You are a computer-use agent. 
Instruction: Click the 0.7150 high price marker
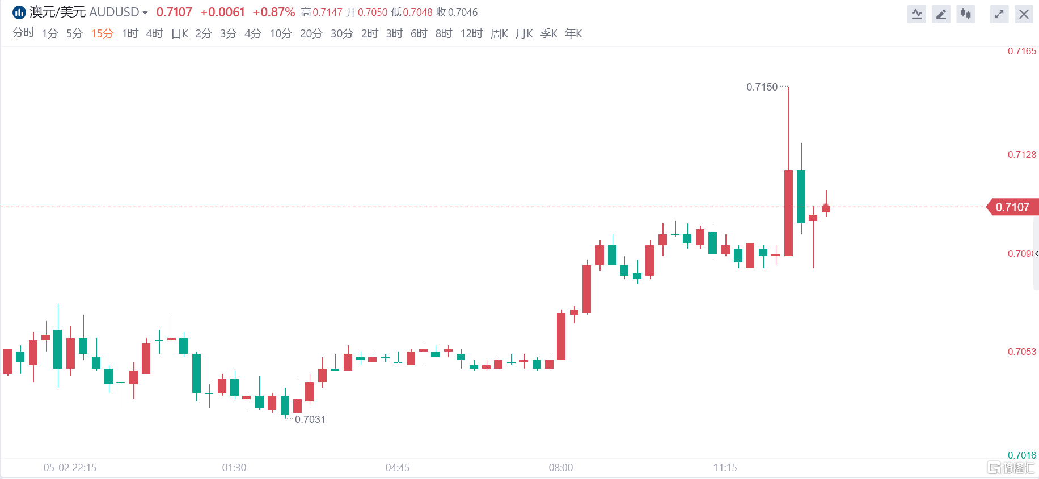click(762, 87)
